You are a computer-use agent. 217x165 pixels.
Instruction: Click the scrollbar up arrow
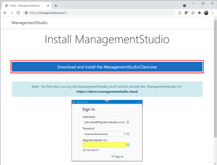[x=215, y=19]
